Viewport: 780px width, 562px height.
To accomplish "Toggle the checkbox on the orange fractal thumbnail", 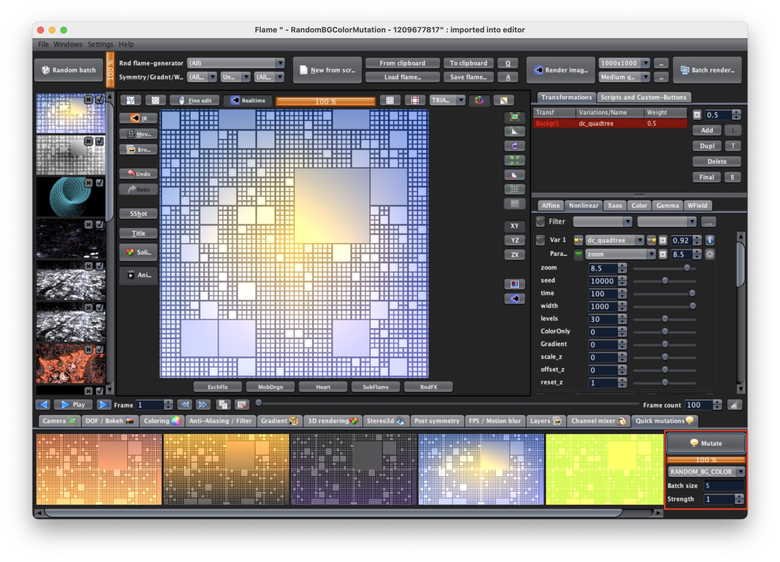I will [x=100, y=349].
